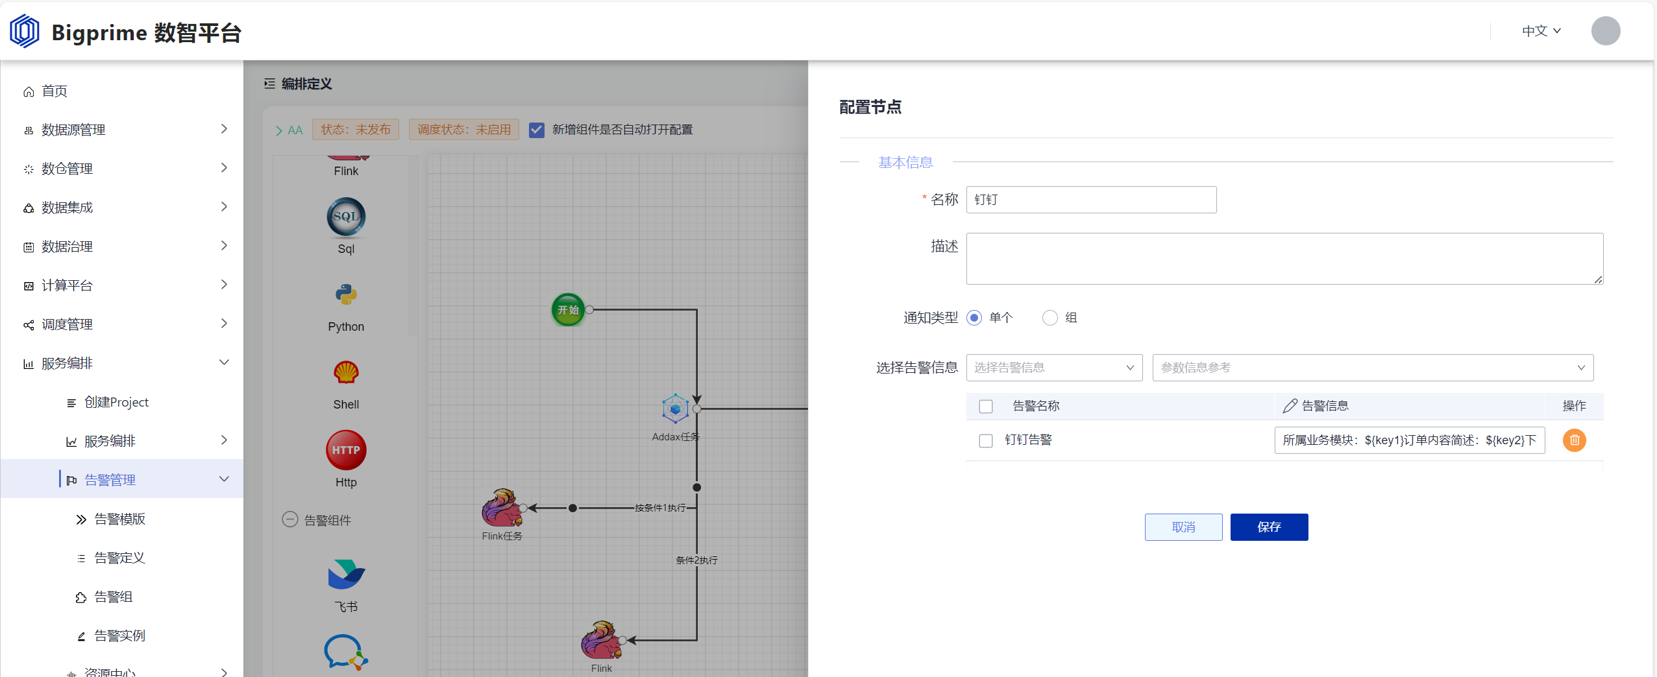Select the 组 notification type radio
This screenshot has width=1657, height=677.
point(1049,318)
